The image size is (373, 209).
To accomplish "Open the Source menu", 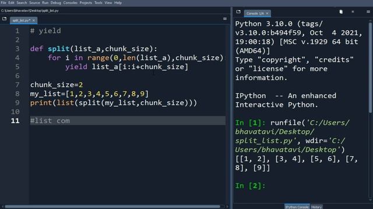I will point(34,3).
